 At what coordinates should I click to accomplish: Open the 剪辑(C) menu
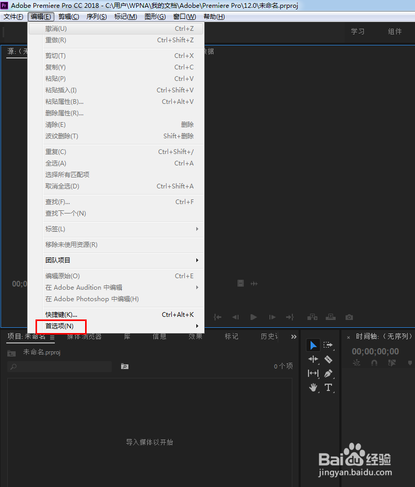click(x=69, y=17)
